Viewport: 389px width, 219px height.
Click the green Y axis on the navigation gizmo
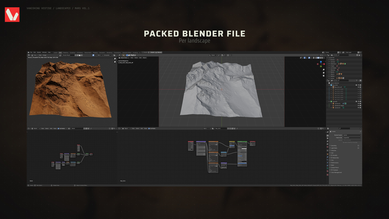[321, 66]
